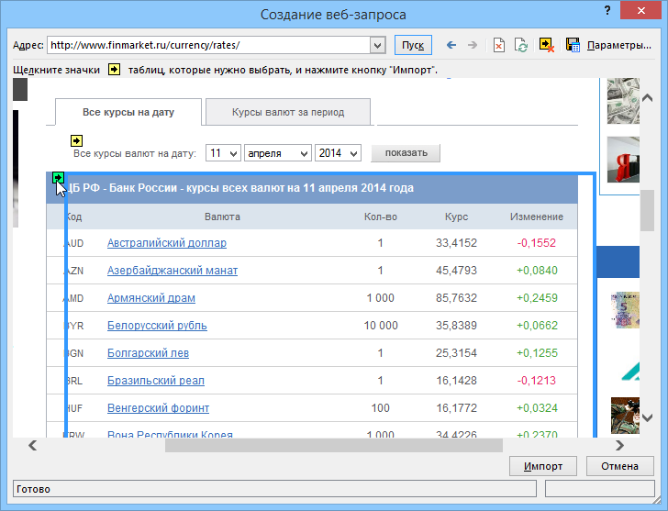
Task: Click in the address URL input field
Action: pos(209,45)
